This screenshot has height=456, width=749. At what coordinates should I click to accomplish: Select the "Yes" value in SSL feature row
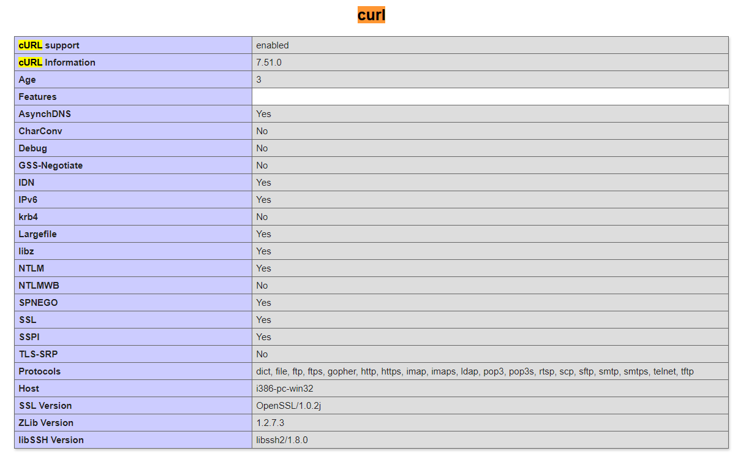[x=263, y=320]
